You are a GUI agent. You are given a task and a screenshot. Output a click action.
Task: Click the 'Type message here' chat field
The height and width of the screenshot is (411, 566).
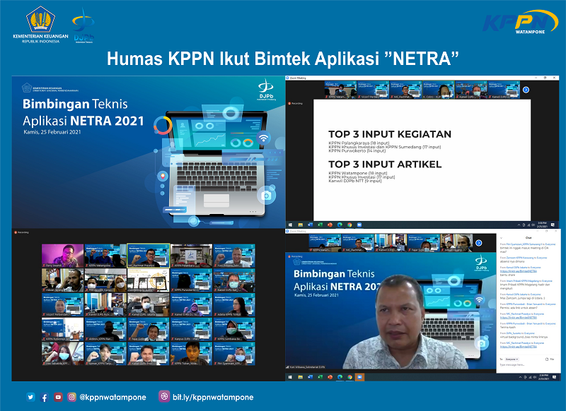pos(512,365)
